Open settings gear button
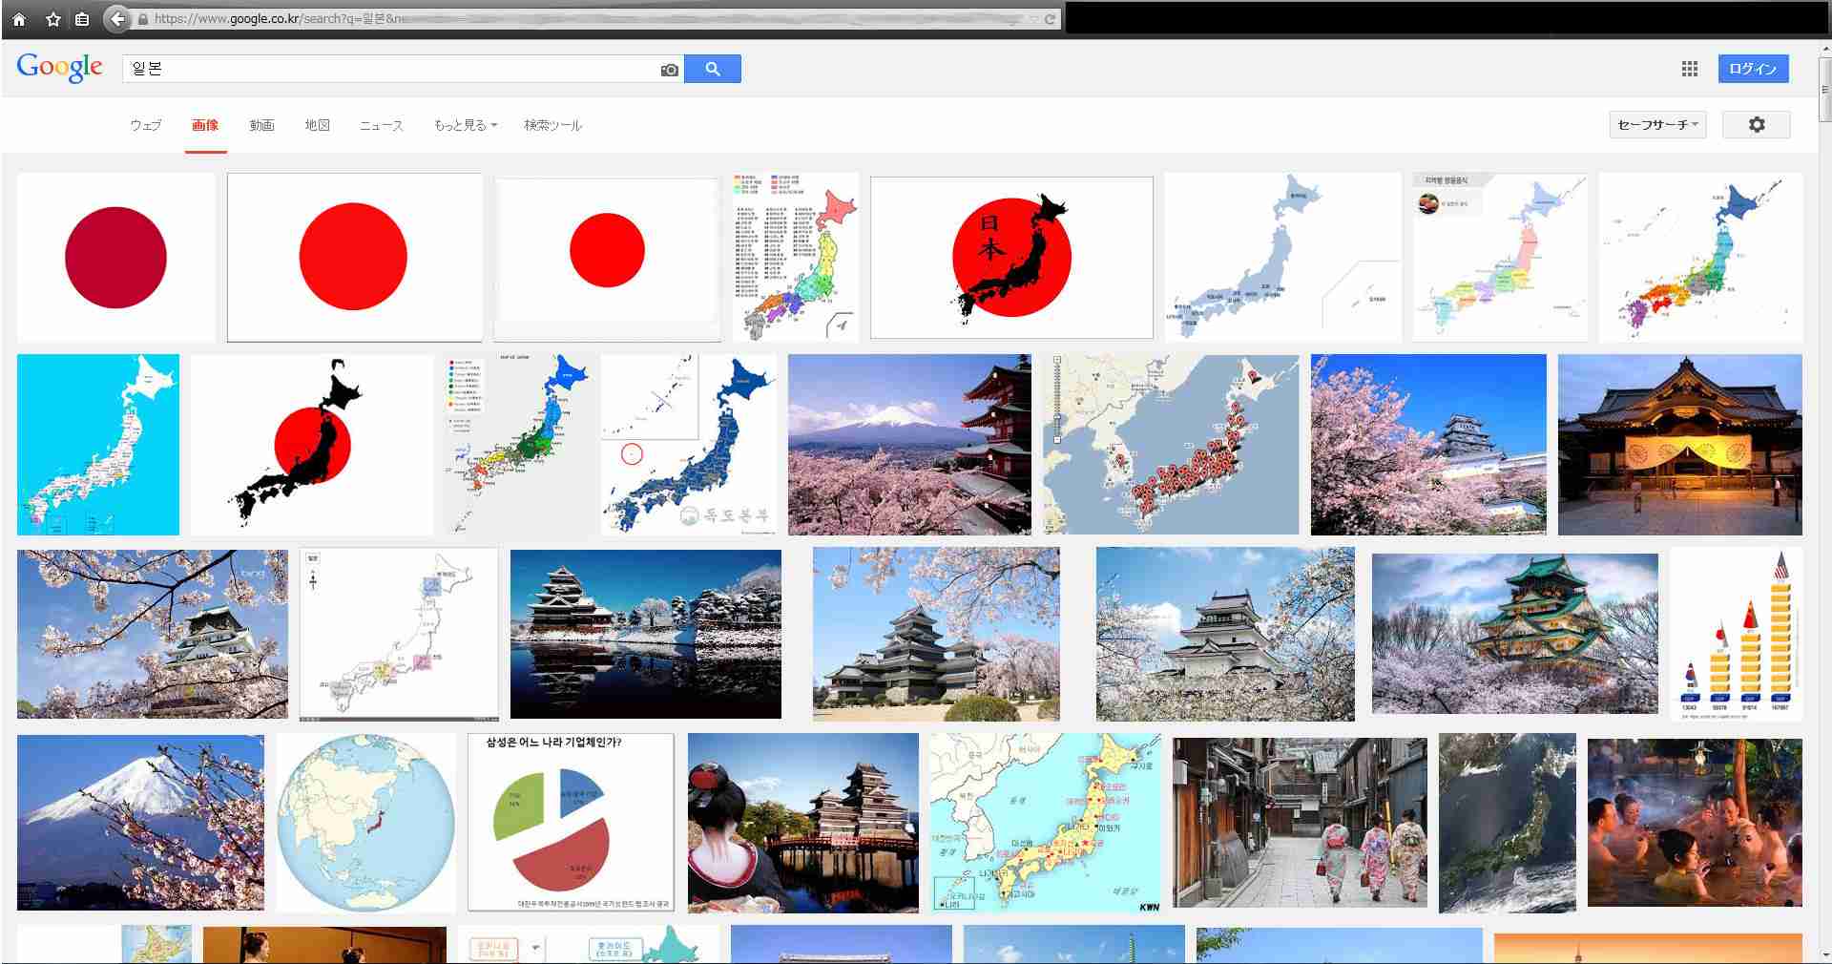Screen dimensions: 1832x964 pos(1757,124)
